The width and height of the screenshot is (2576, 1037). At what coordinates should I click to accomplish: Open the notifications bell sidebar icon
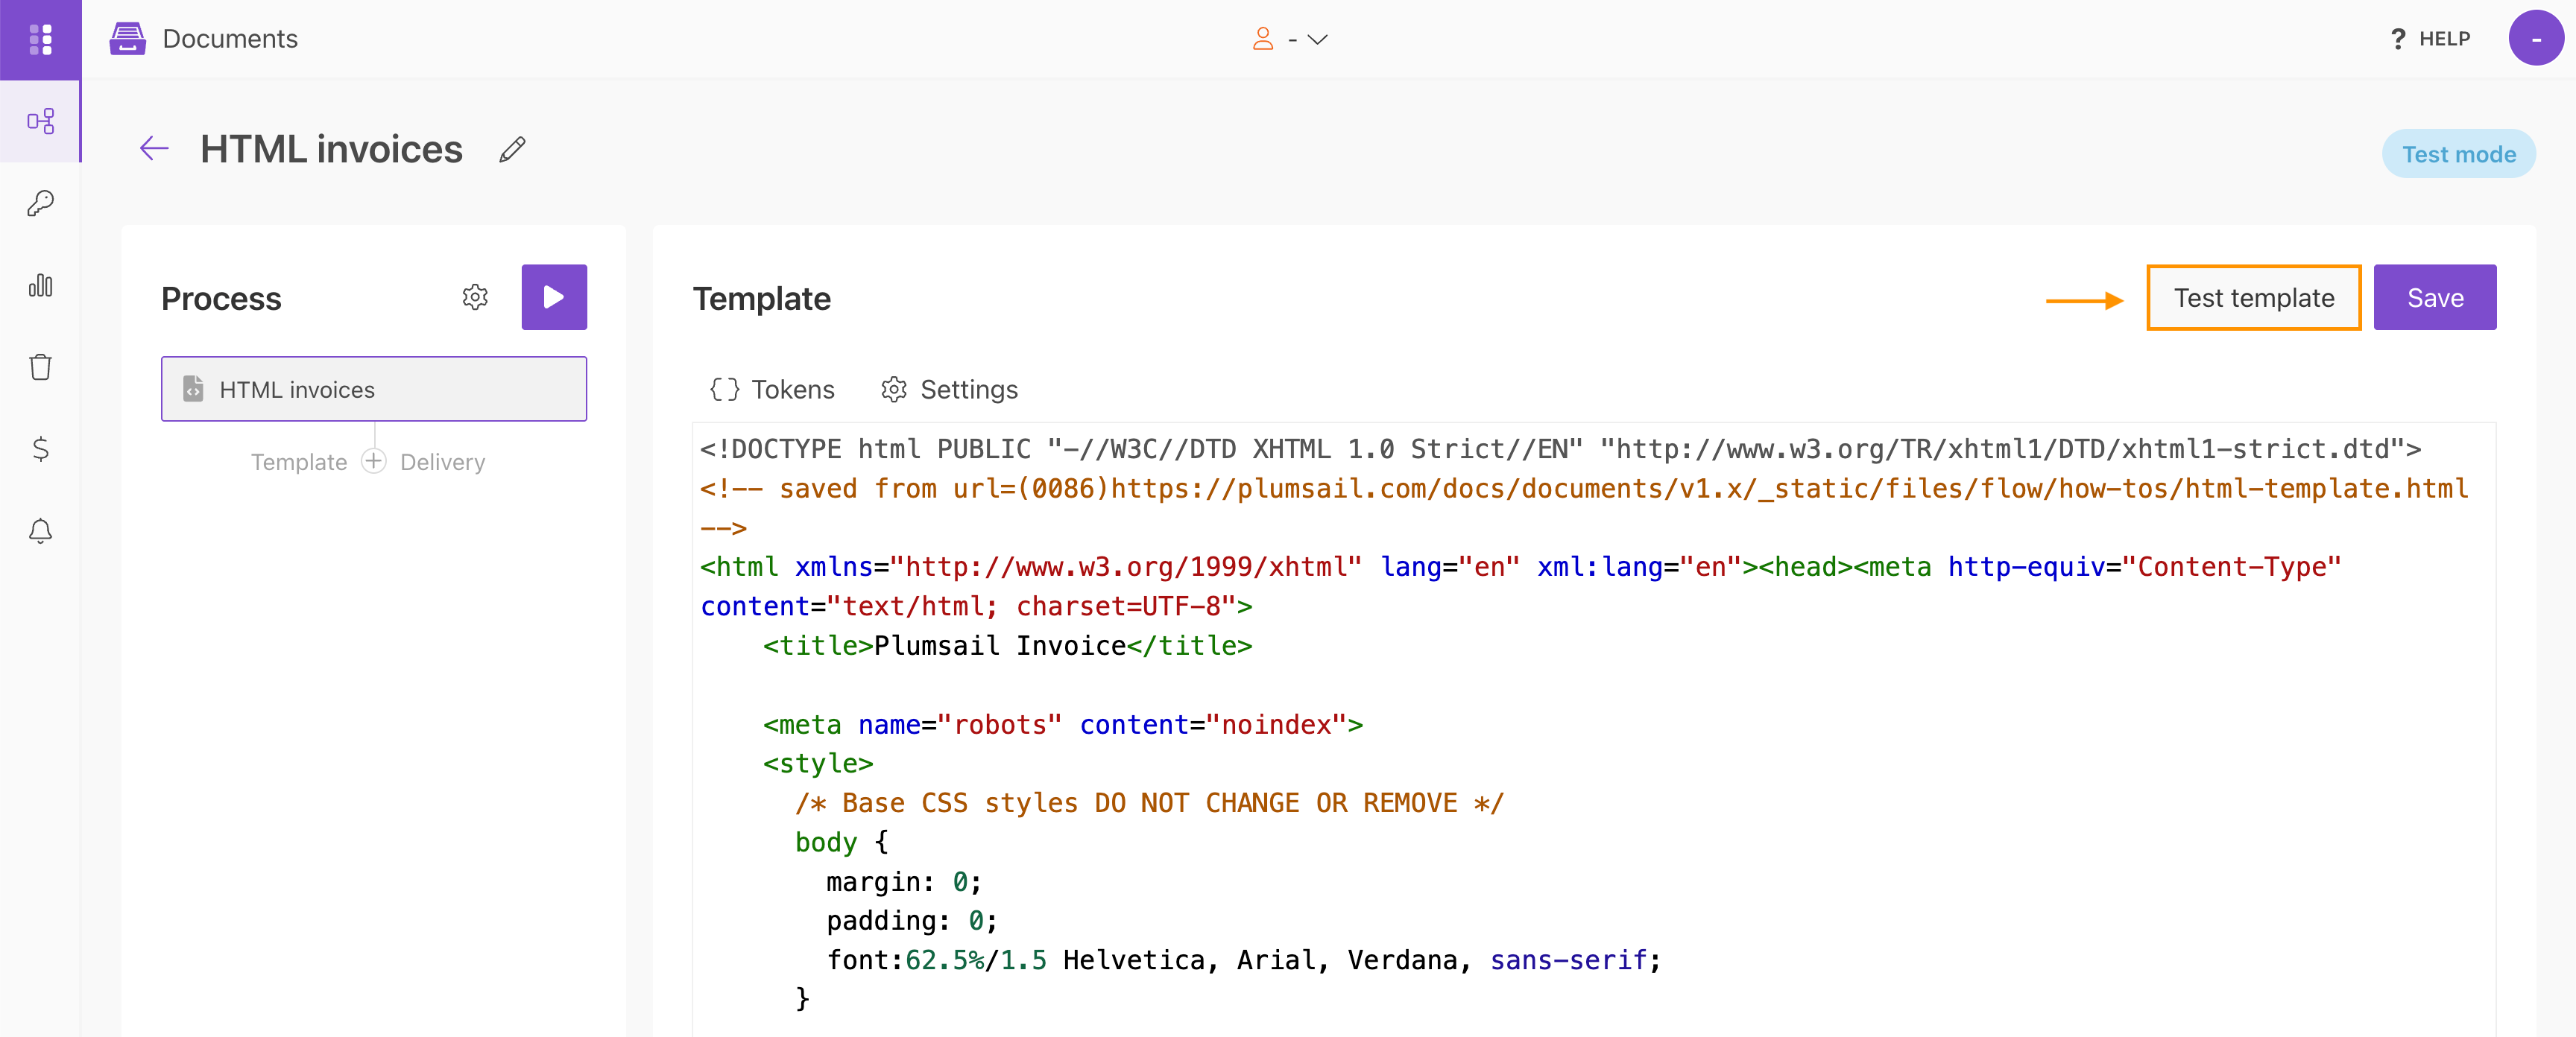(40, 530)
